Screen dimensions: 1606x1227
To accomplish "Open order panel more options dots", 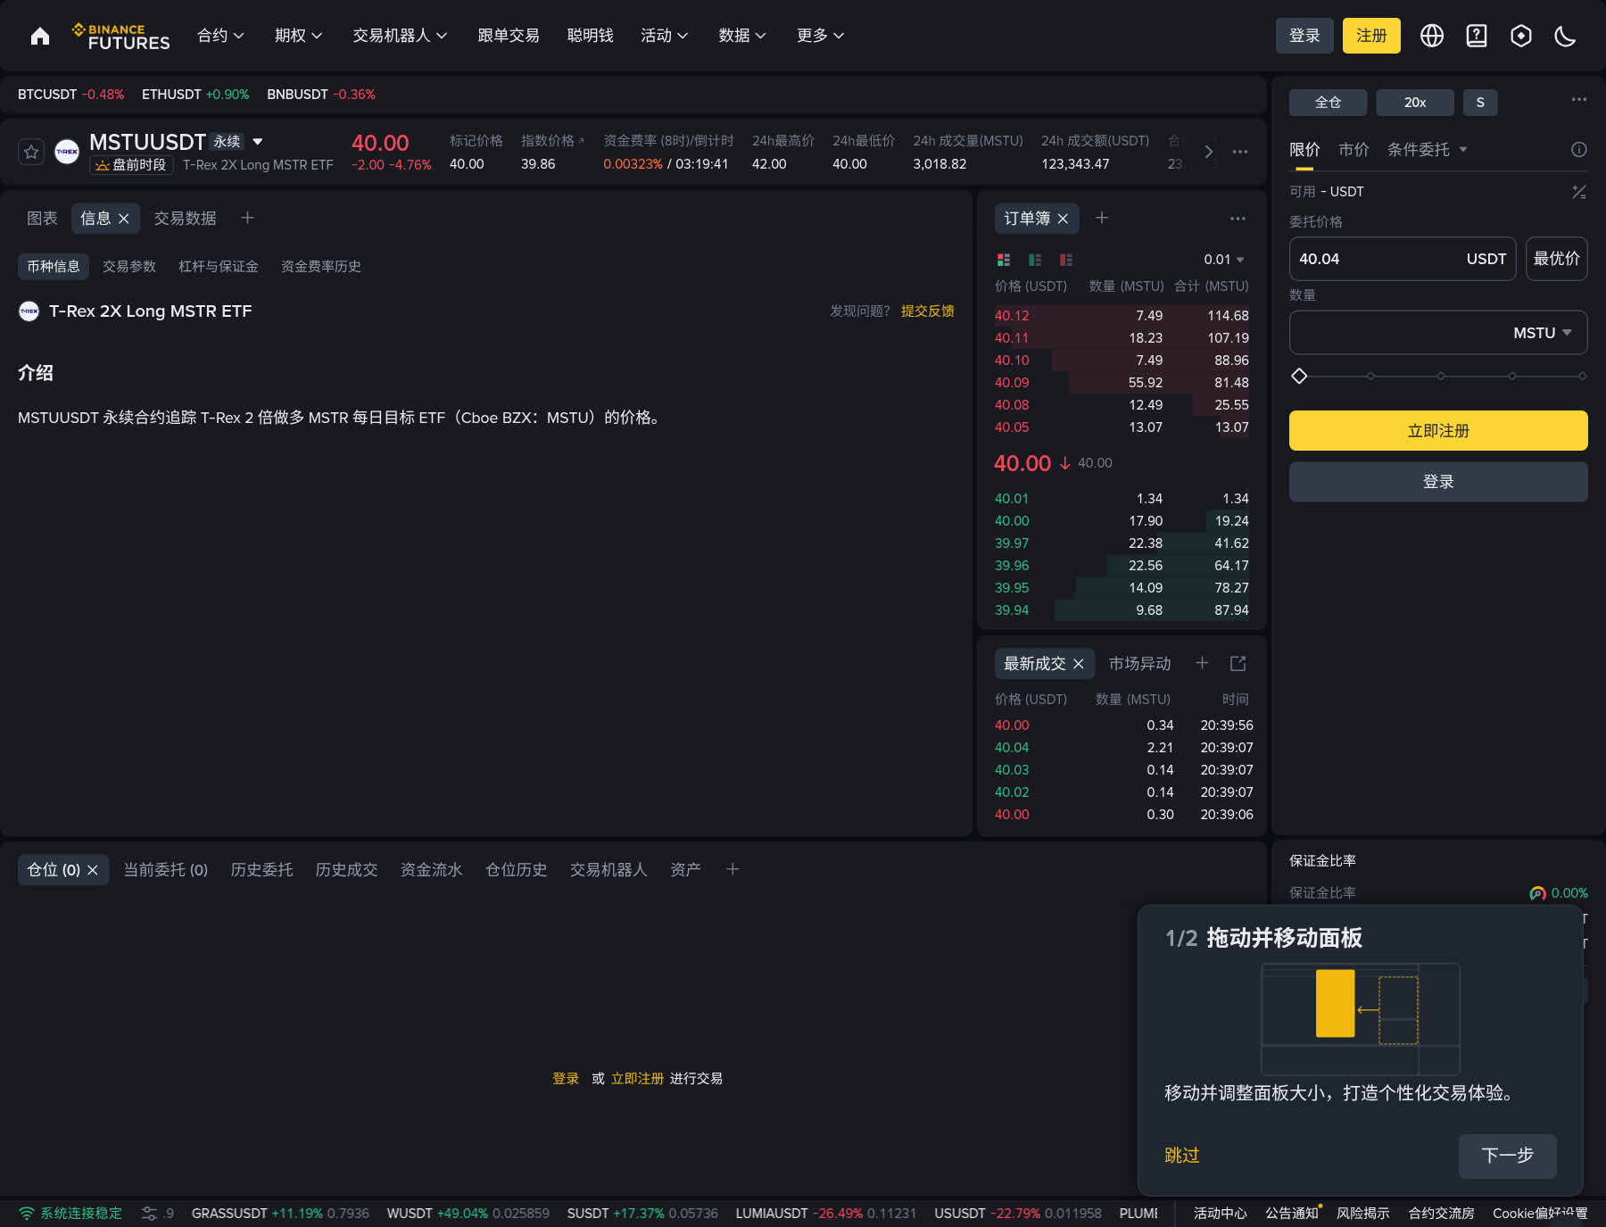I will 1579,99.
